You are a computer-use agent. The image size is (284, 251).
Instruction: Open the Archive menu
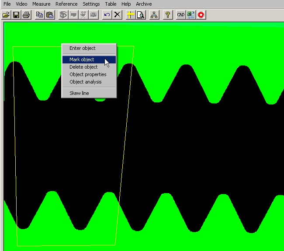pyautogui.click(x=144, y=4)
